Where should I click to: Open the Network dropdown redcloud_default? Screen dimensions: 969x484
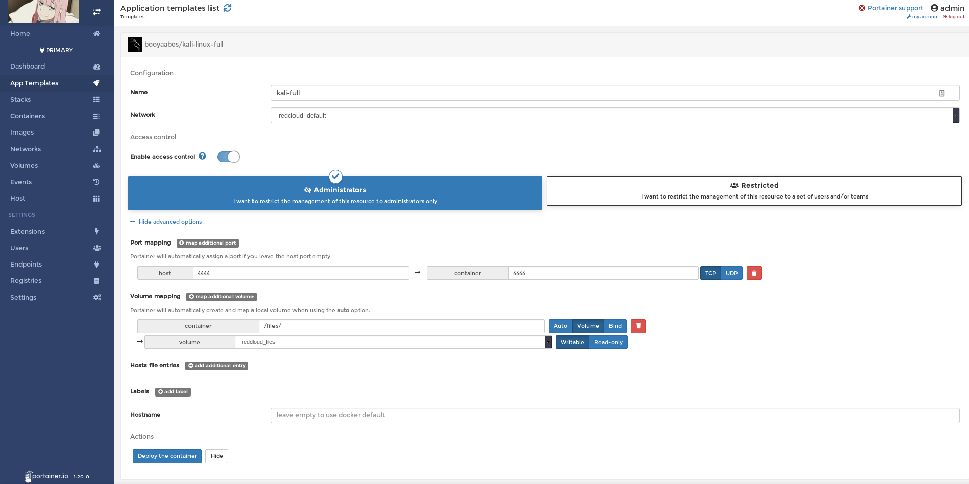(615, 115)
